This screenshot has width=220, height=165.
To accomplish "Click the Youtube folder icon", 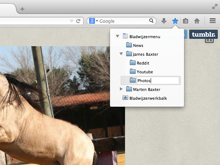I will pos(133,71).
